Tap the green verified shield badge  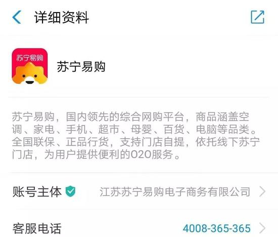point(70,192)
